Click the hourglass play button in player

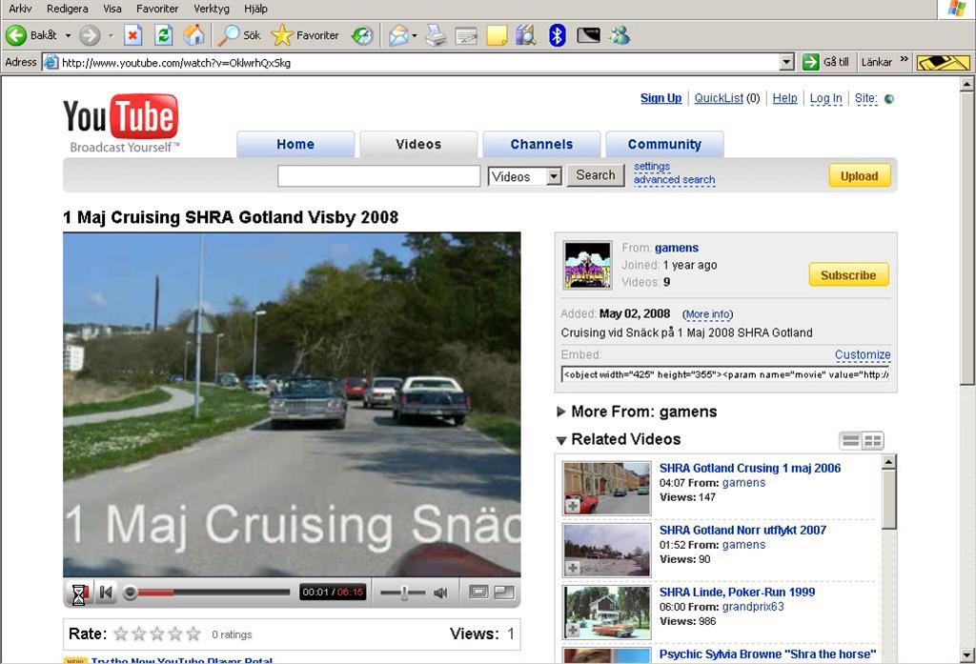click(x=79, y=593)
